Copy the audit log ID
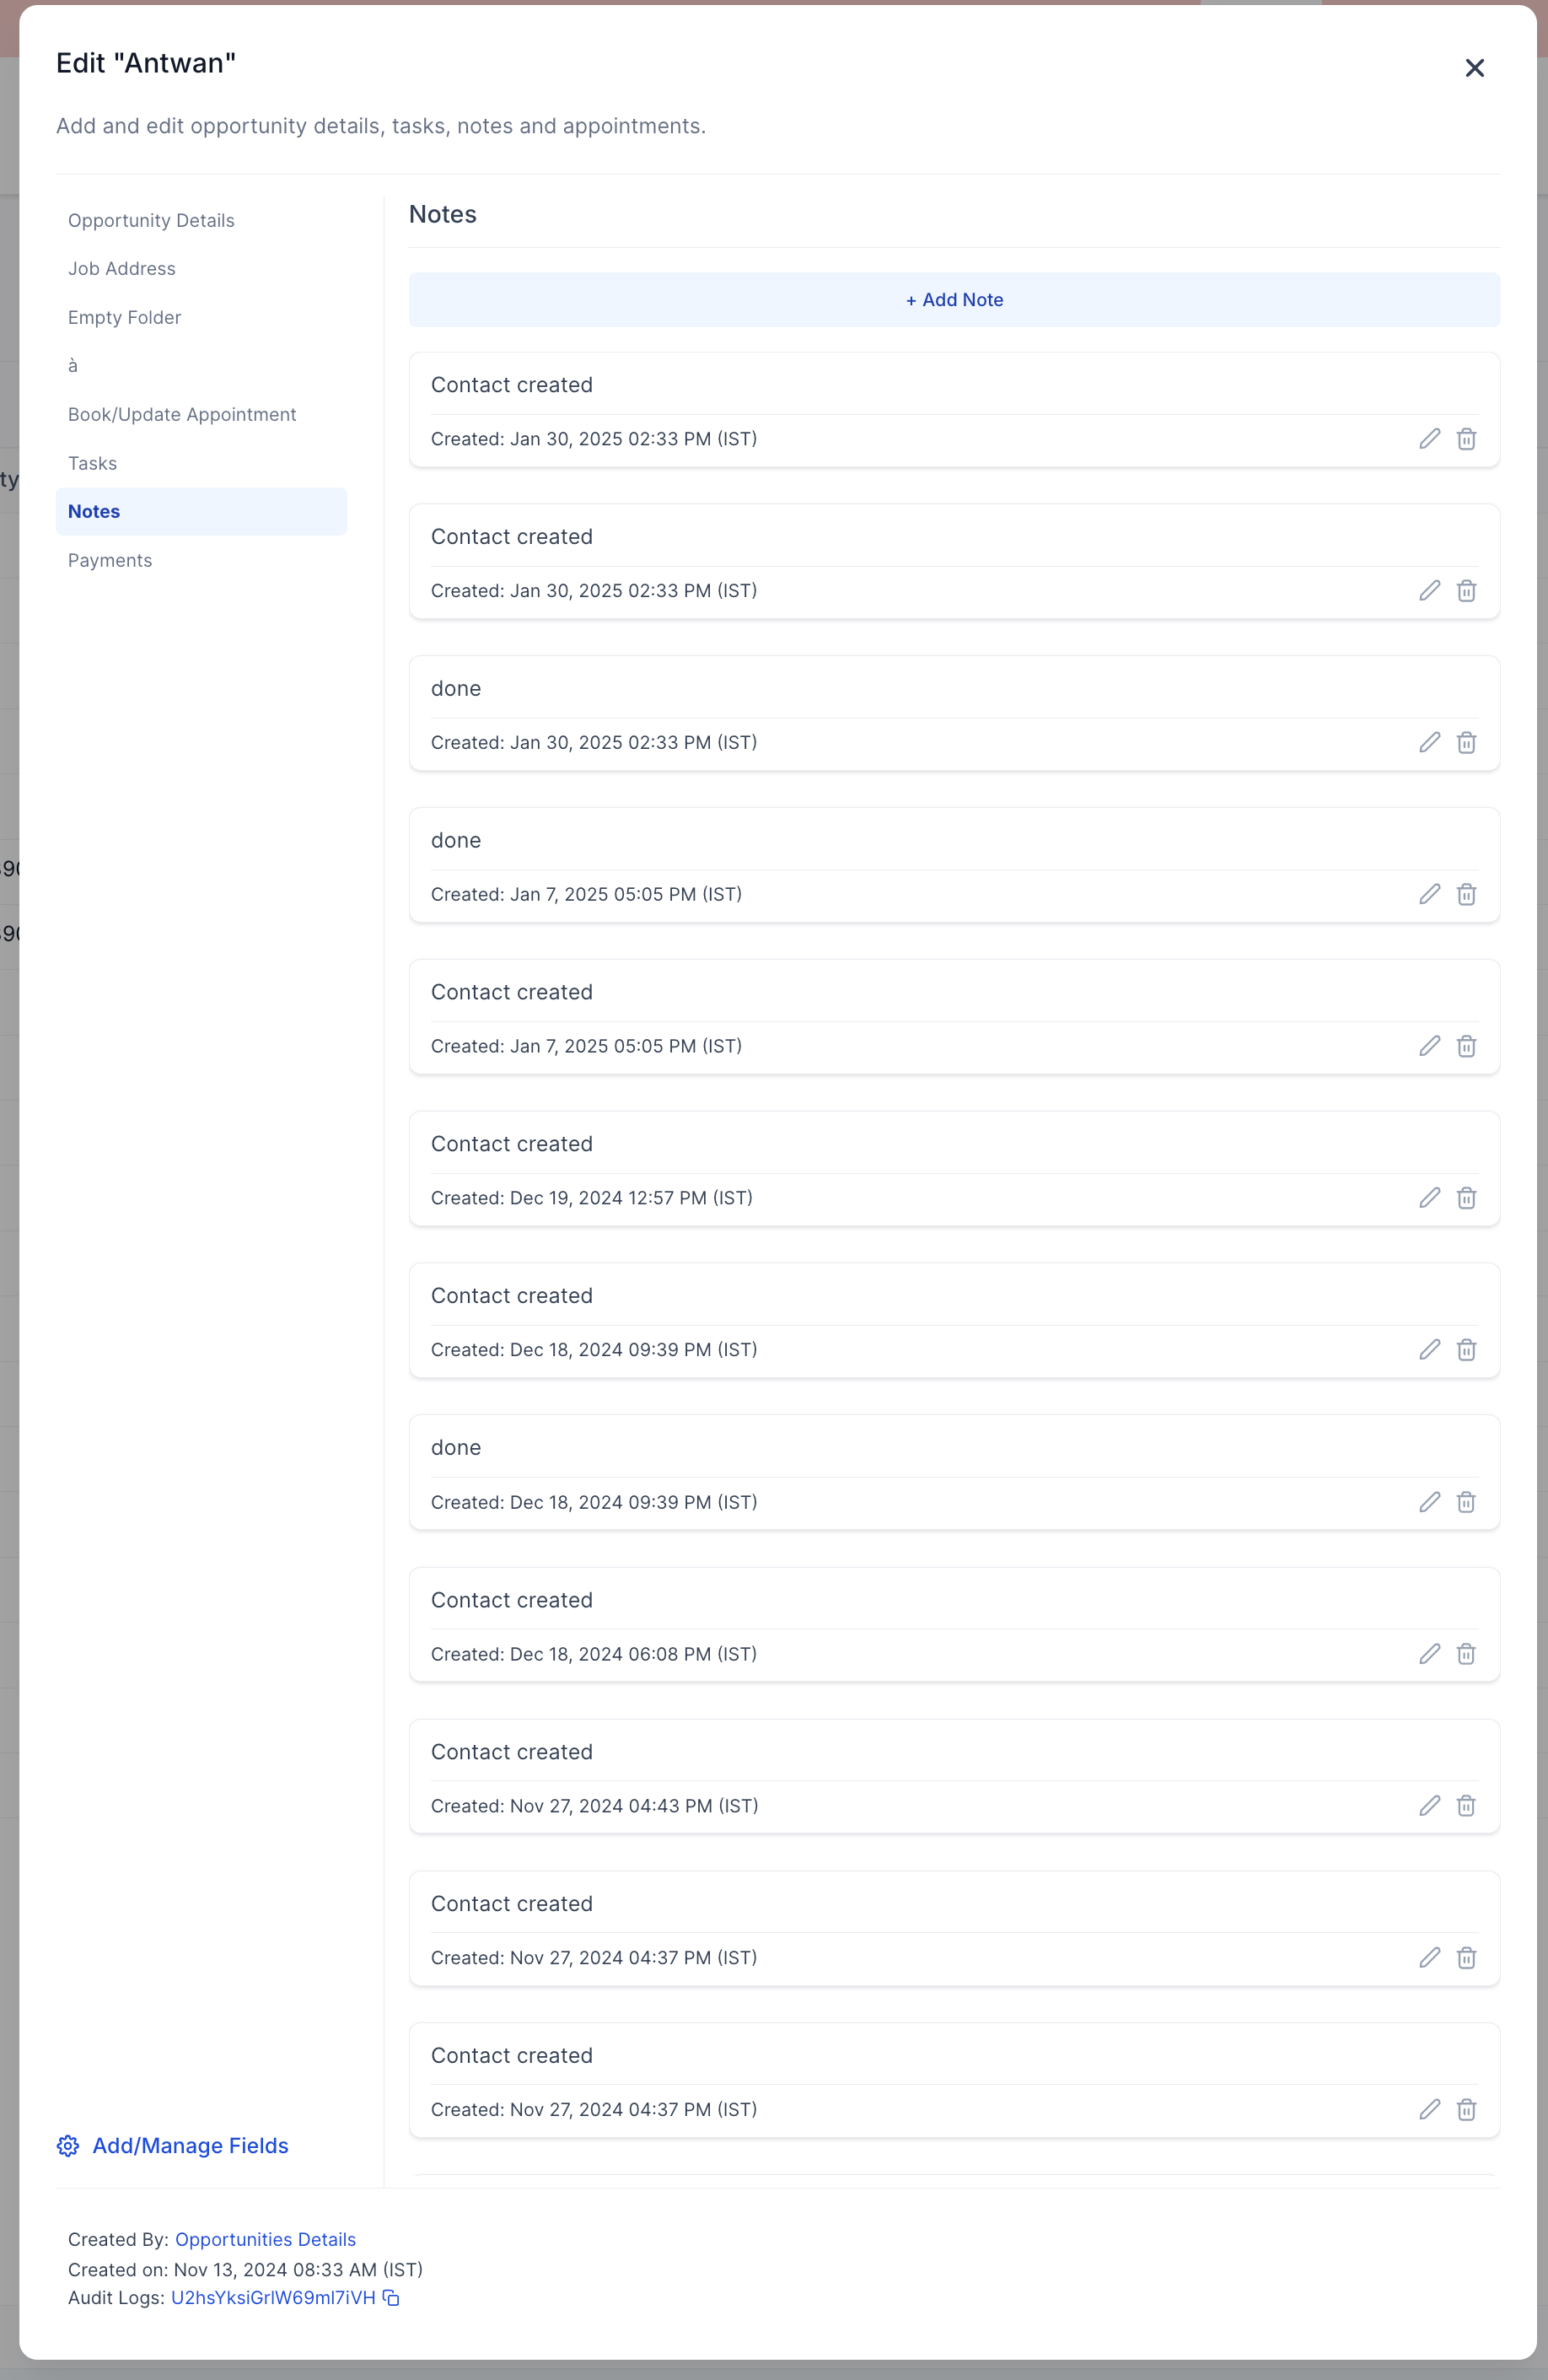This screenshot has height=2380, width=1548. coord(391,2298)
